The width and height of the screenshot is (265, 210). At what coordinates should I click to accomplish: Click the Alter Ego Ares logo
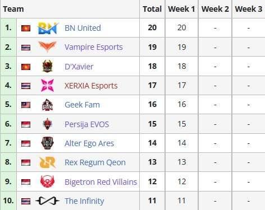(47, 143)
